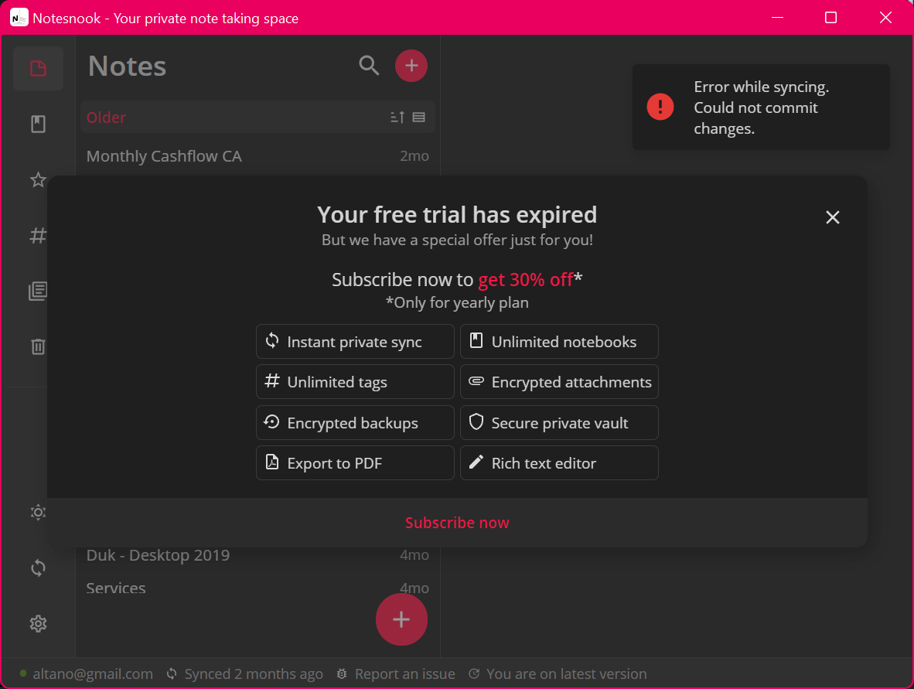Click Report an issue in status bar
The image size is (914, 689).
[404, 674]
